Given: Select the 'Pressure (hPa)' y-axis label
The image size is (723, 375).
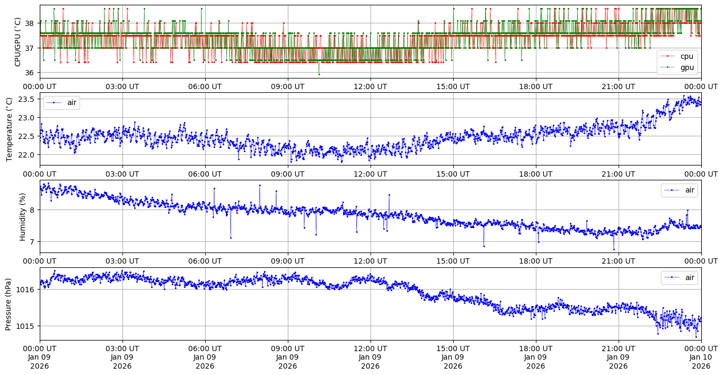Looking at the screenshot, I should click(x=9, y=304).
